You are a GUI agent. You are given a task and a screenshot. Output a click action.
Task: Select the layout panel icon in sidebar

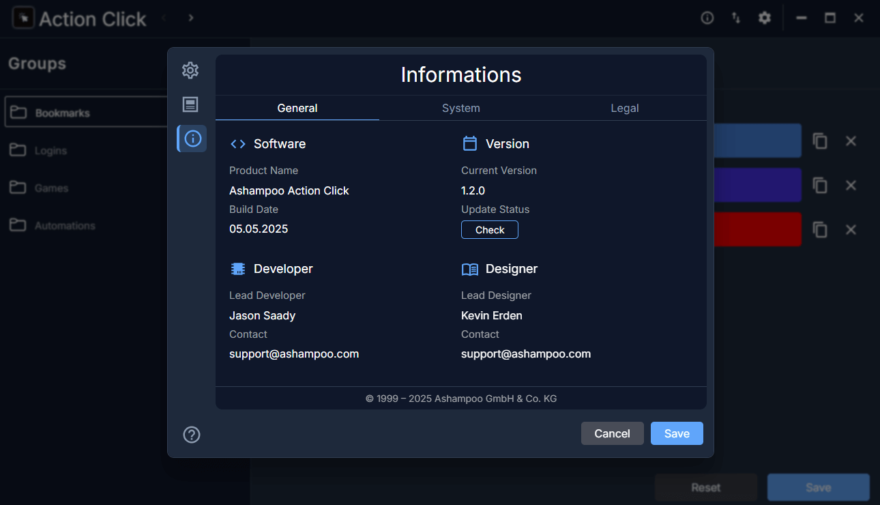tap(190, 104)
